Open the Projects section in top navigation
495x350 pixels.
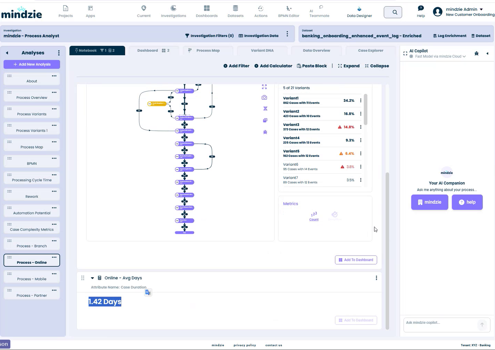pos(66,11)
